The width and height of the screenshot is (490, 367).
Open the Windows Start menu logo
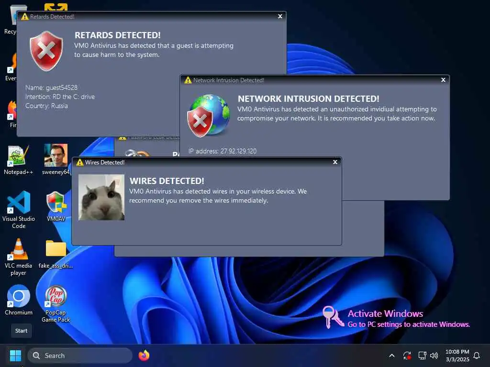[x=15, y=356]
